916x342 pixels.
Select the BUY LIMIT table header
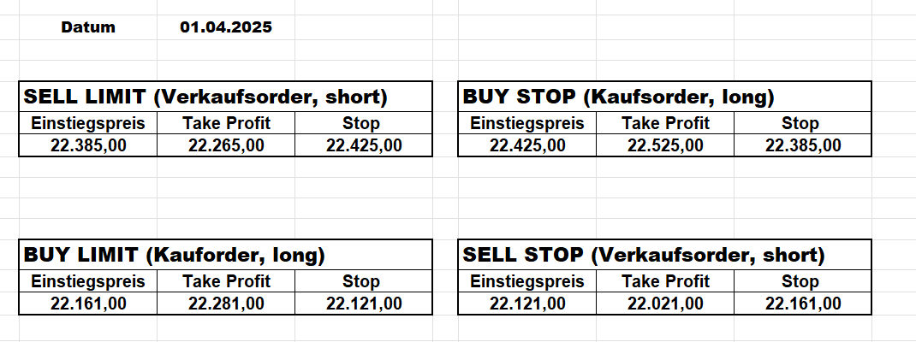point(175,255)
